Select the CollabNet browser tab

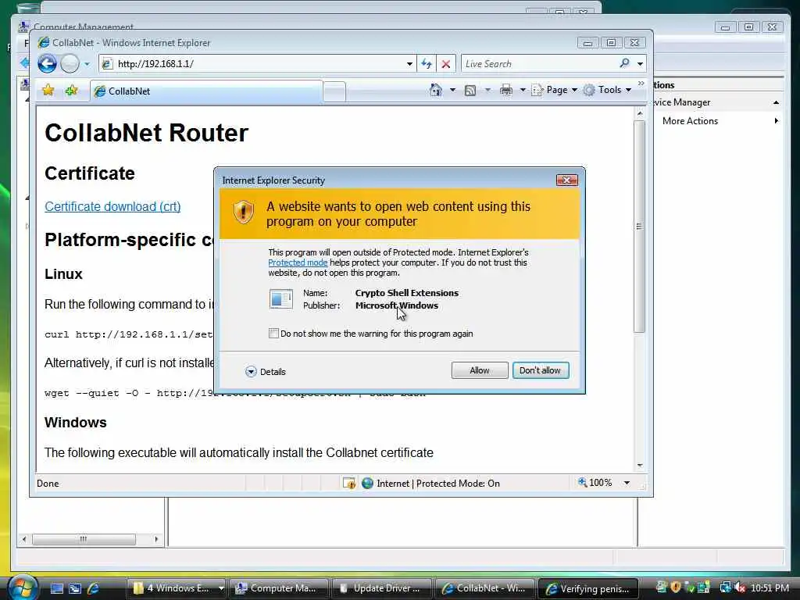(206, 91)
